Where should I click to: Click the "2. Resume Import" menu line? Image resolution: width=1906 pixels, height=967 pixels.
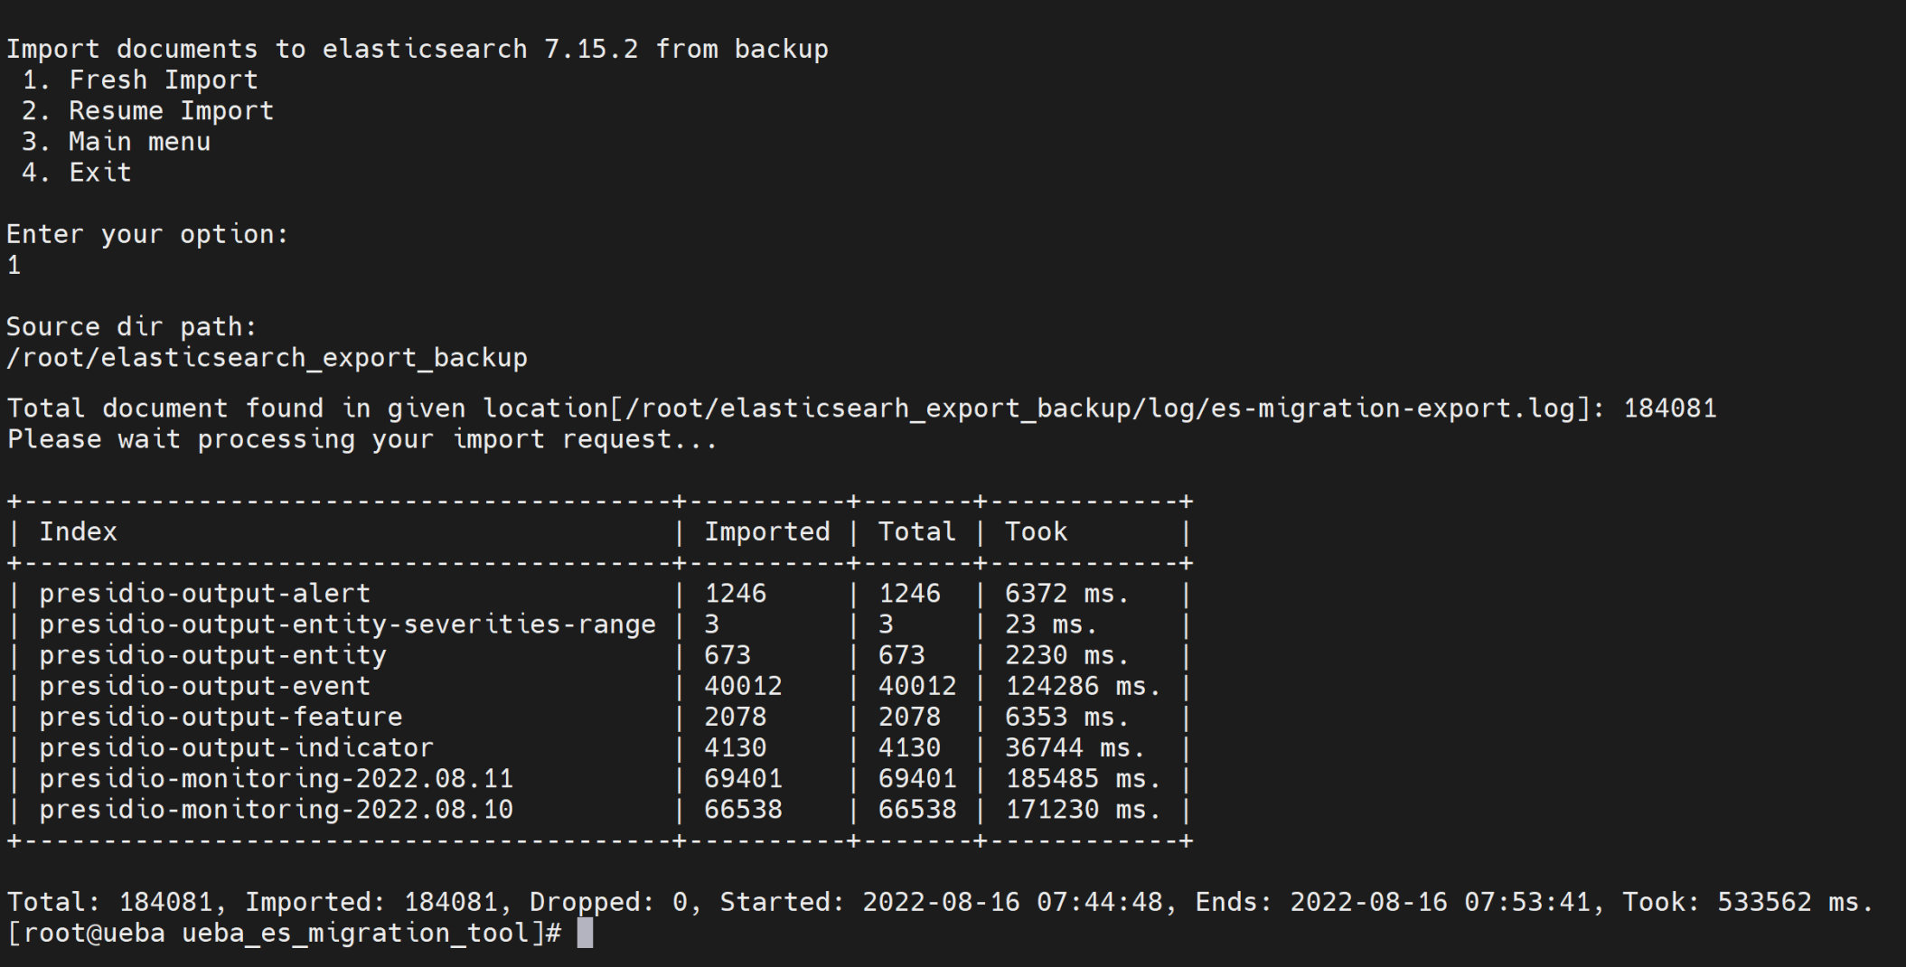click(147, 110)
